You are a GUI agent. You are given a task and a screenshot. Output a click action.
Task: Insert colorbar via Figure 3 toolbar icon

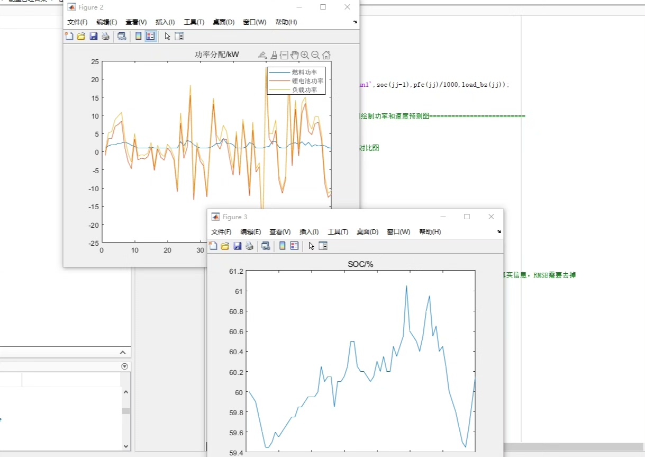point(283,246)
